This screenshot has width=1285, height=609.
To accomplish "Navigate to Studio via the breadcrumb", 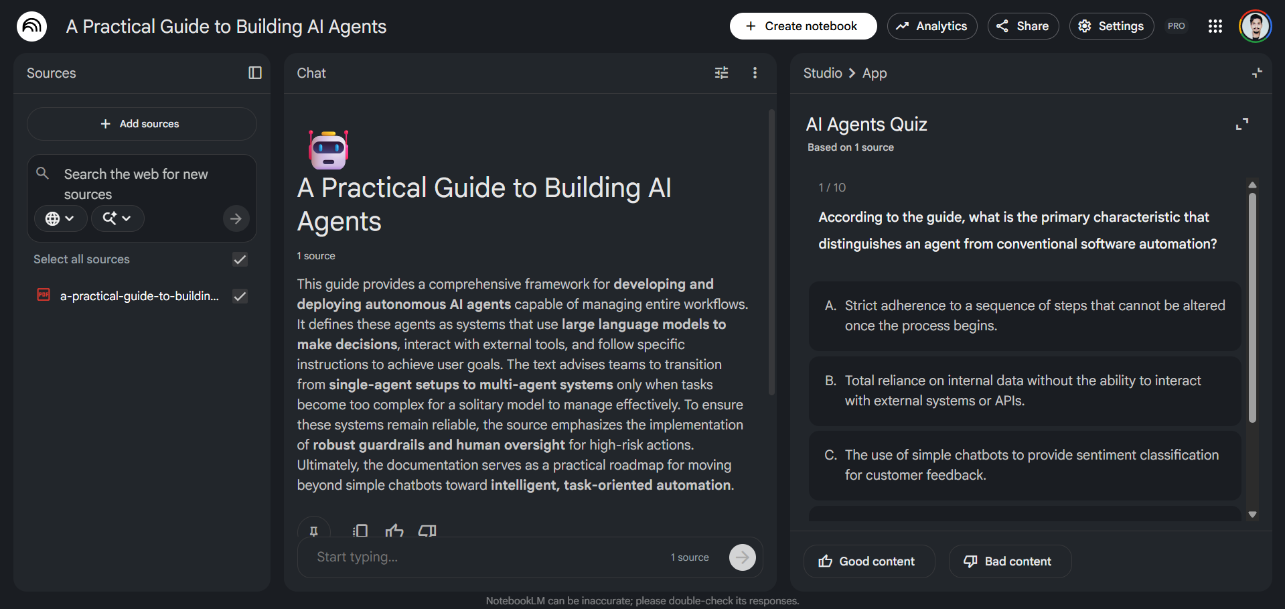I will tap(822, 73).
